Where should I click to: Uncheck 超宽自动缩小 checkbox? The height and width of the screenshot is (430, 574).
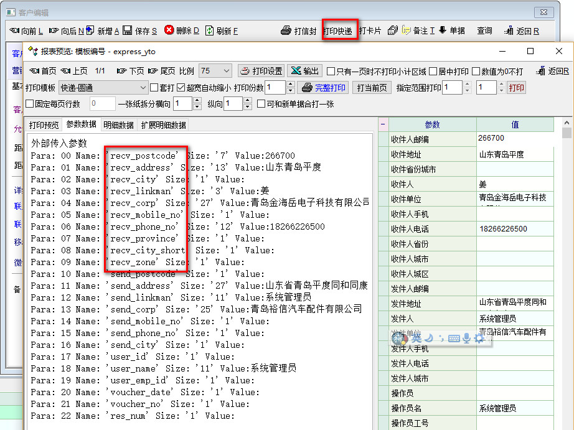[x=181, y=88]
